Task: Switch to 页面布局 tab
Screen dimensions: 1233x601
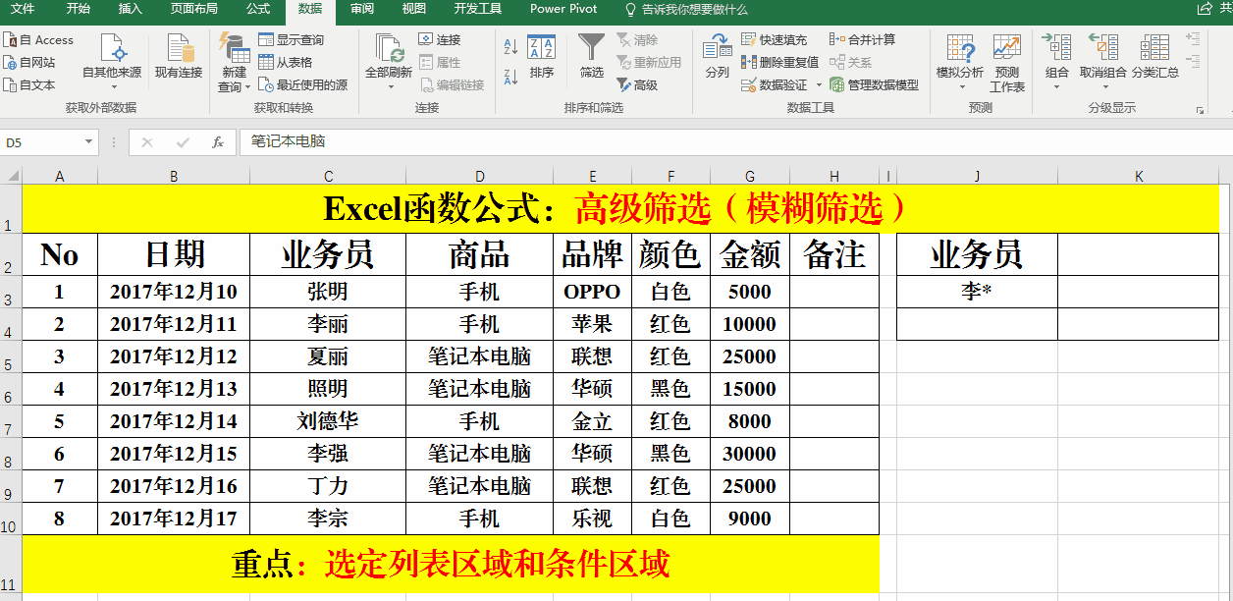Action: [194, 9]
